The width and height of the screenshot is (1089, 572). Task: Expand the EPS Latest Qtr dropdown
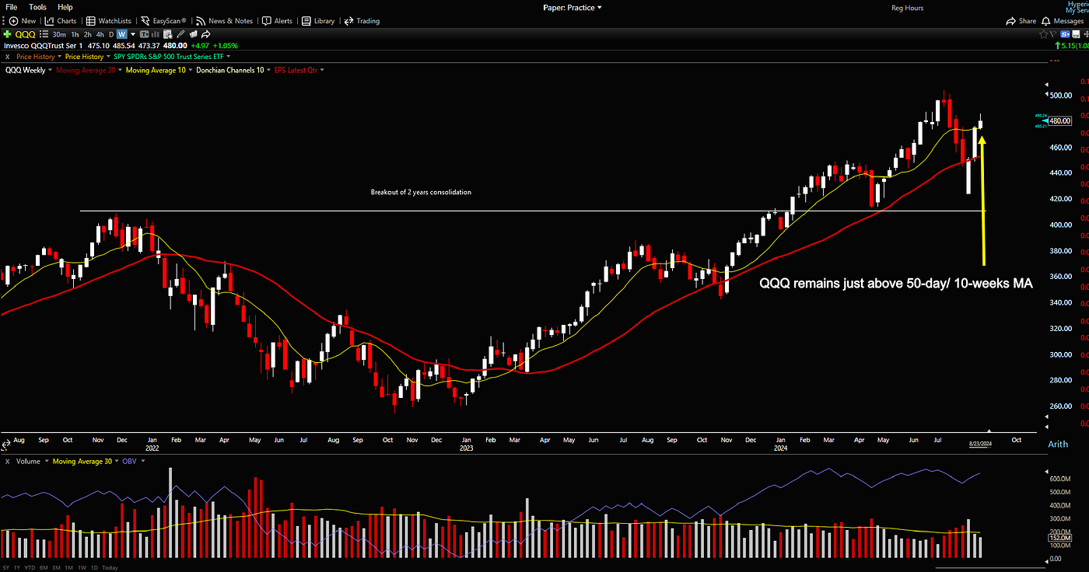[x=322, y=70]
